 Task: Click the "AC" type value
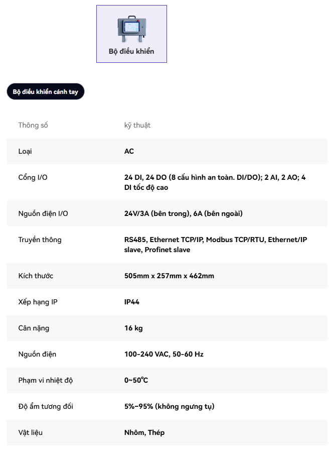(129, 151)
